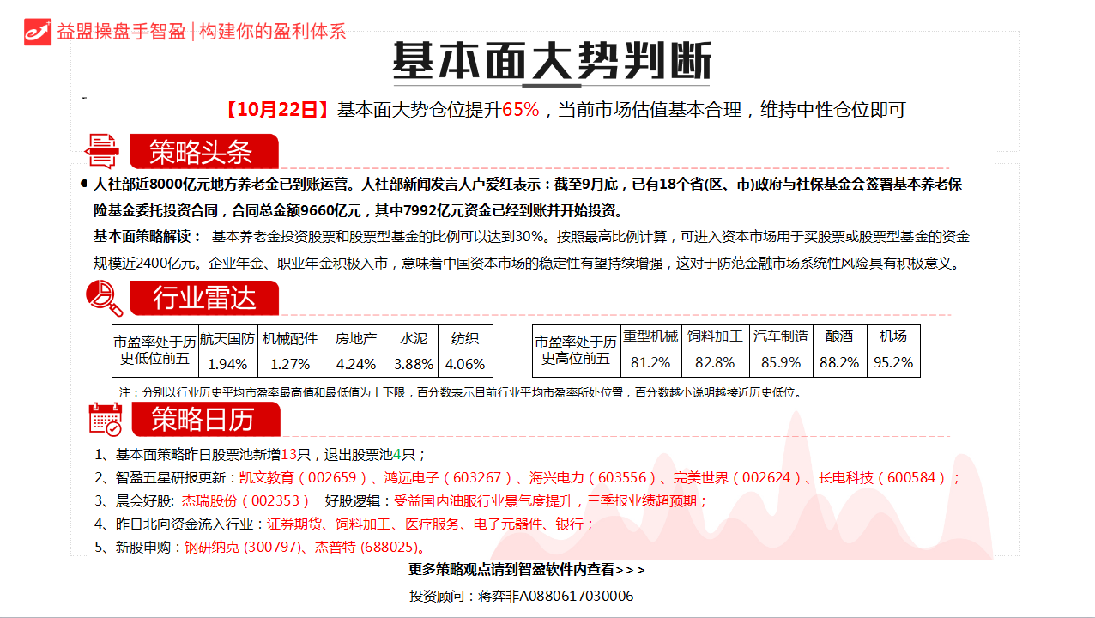Click the 基本面大势判断 main title
Image resolution: width=1095 pixels, height=618 pixels.
551,62
